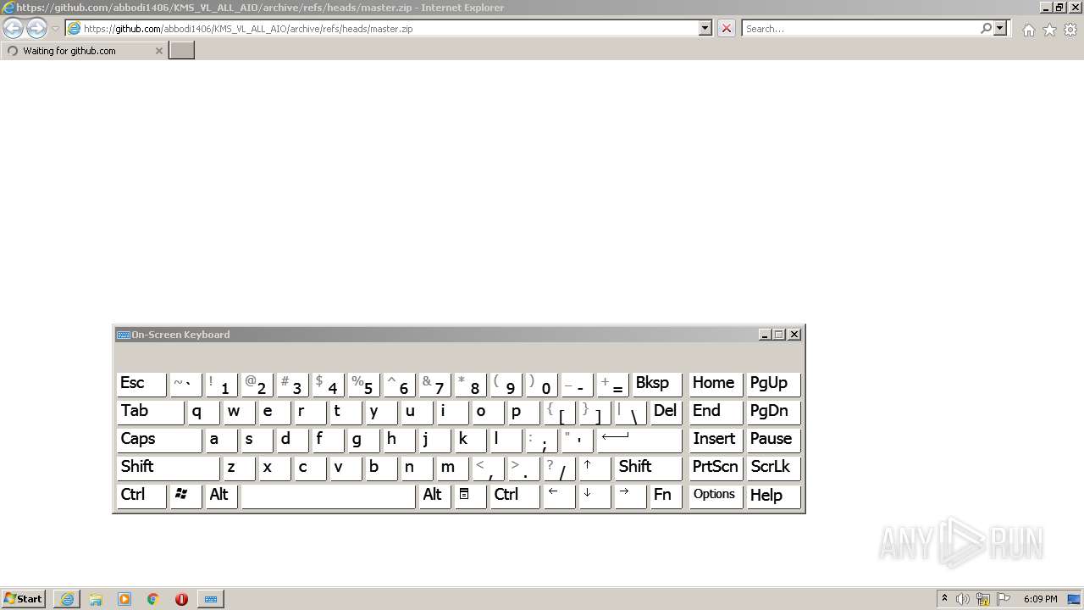Expand the search provider dropdown arrow
The height and width of the screenshot is (610, 1084).
tap(1000, 28)
